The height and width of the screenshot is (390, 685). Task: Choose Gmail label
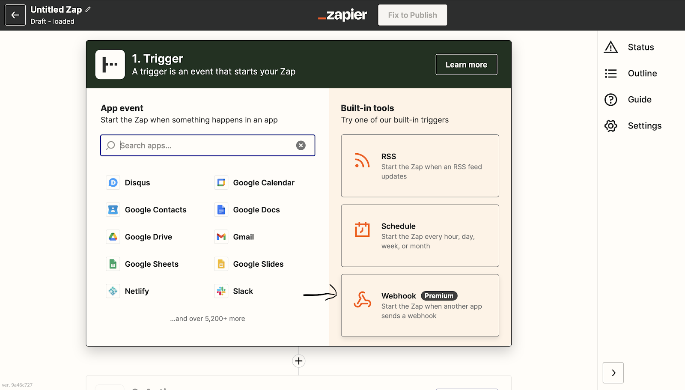tap(244, 237)
